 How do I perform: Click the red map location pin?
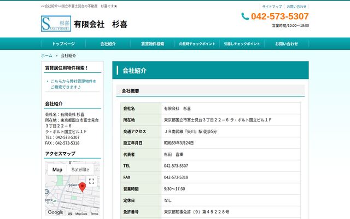83,187
